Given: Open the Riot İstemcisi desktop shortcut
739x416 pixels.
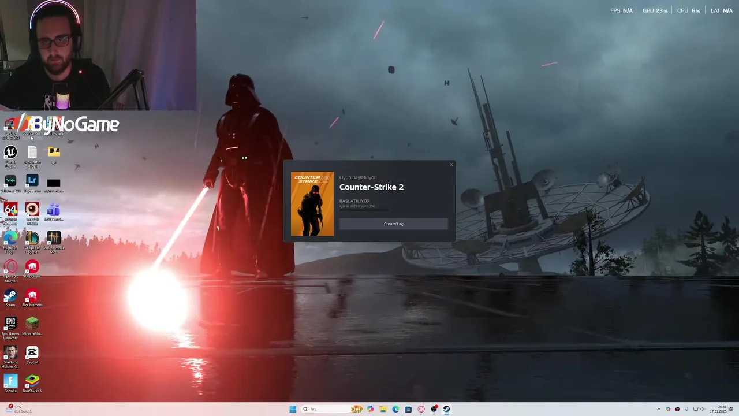Looking at the screenshot, I should point(32,298).
